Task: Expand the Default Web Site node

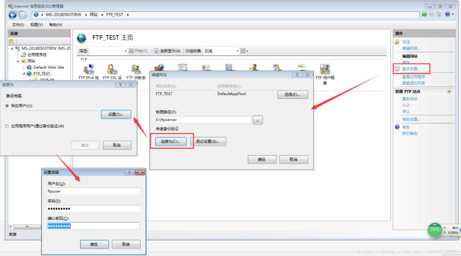Action: tap(24, 67)
